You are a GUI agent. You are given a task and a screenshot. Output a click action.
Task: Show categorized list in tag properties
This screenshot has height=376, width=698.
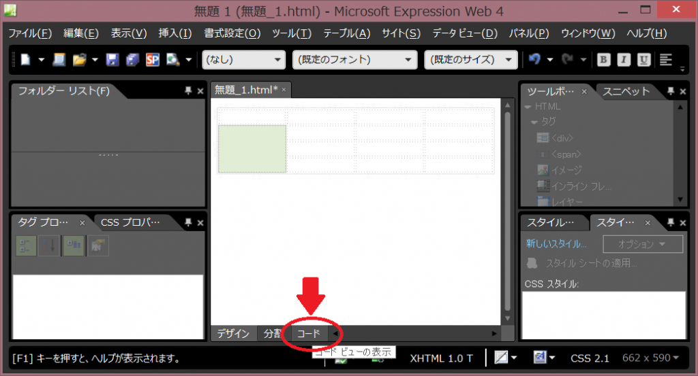26,245
